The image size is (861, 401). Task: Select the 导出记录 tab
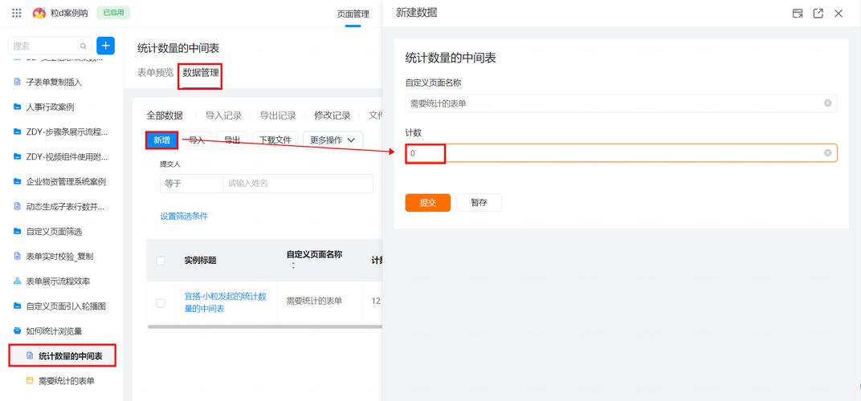(278, 115)
